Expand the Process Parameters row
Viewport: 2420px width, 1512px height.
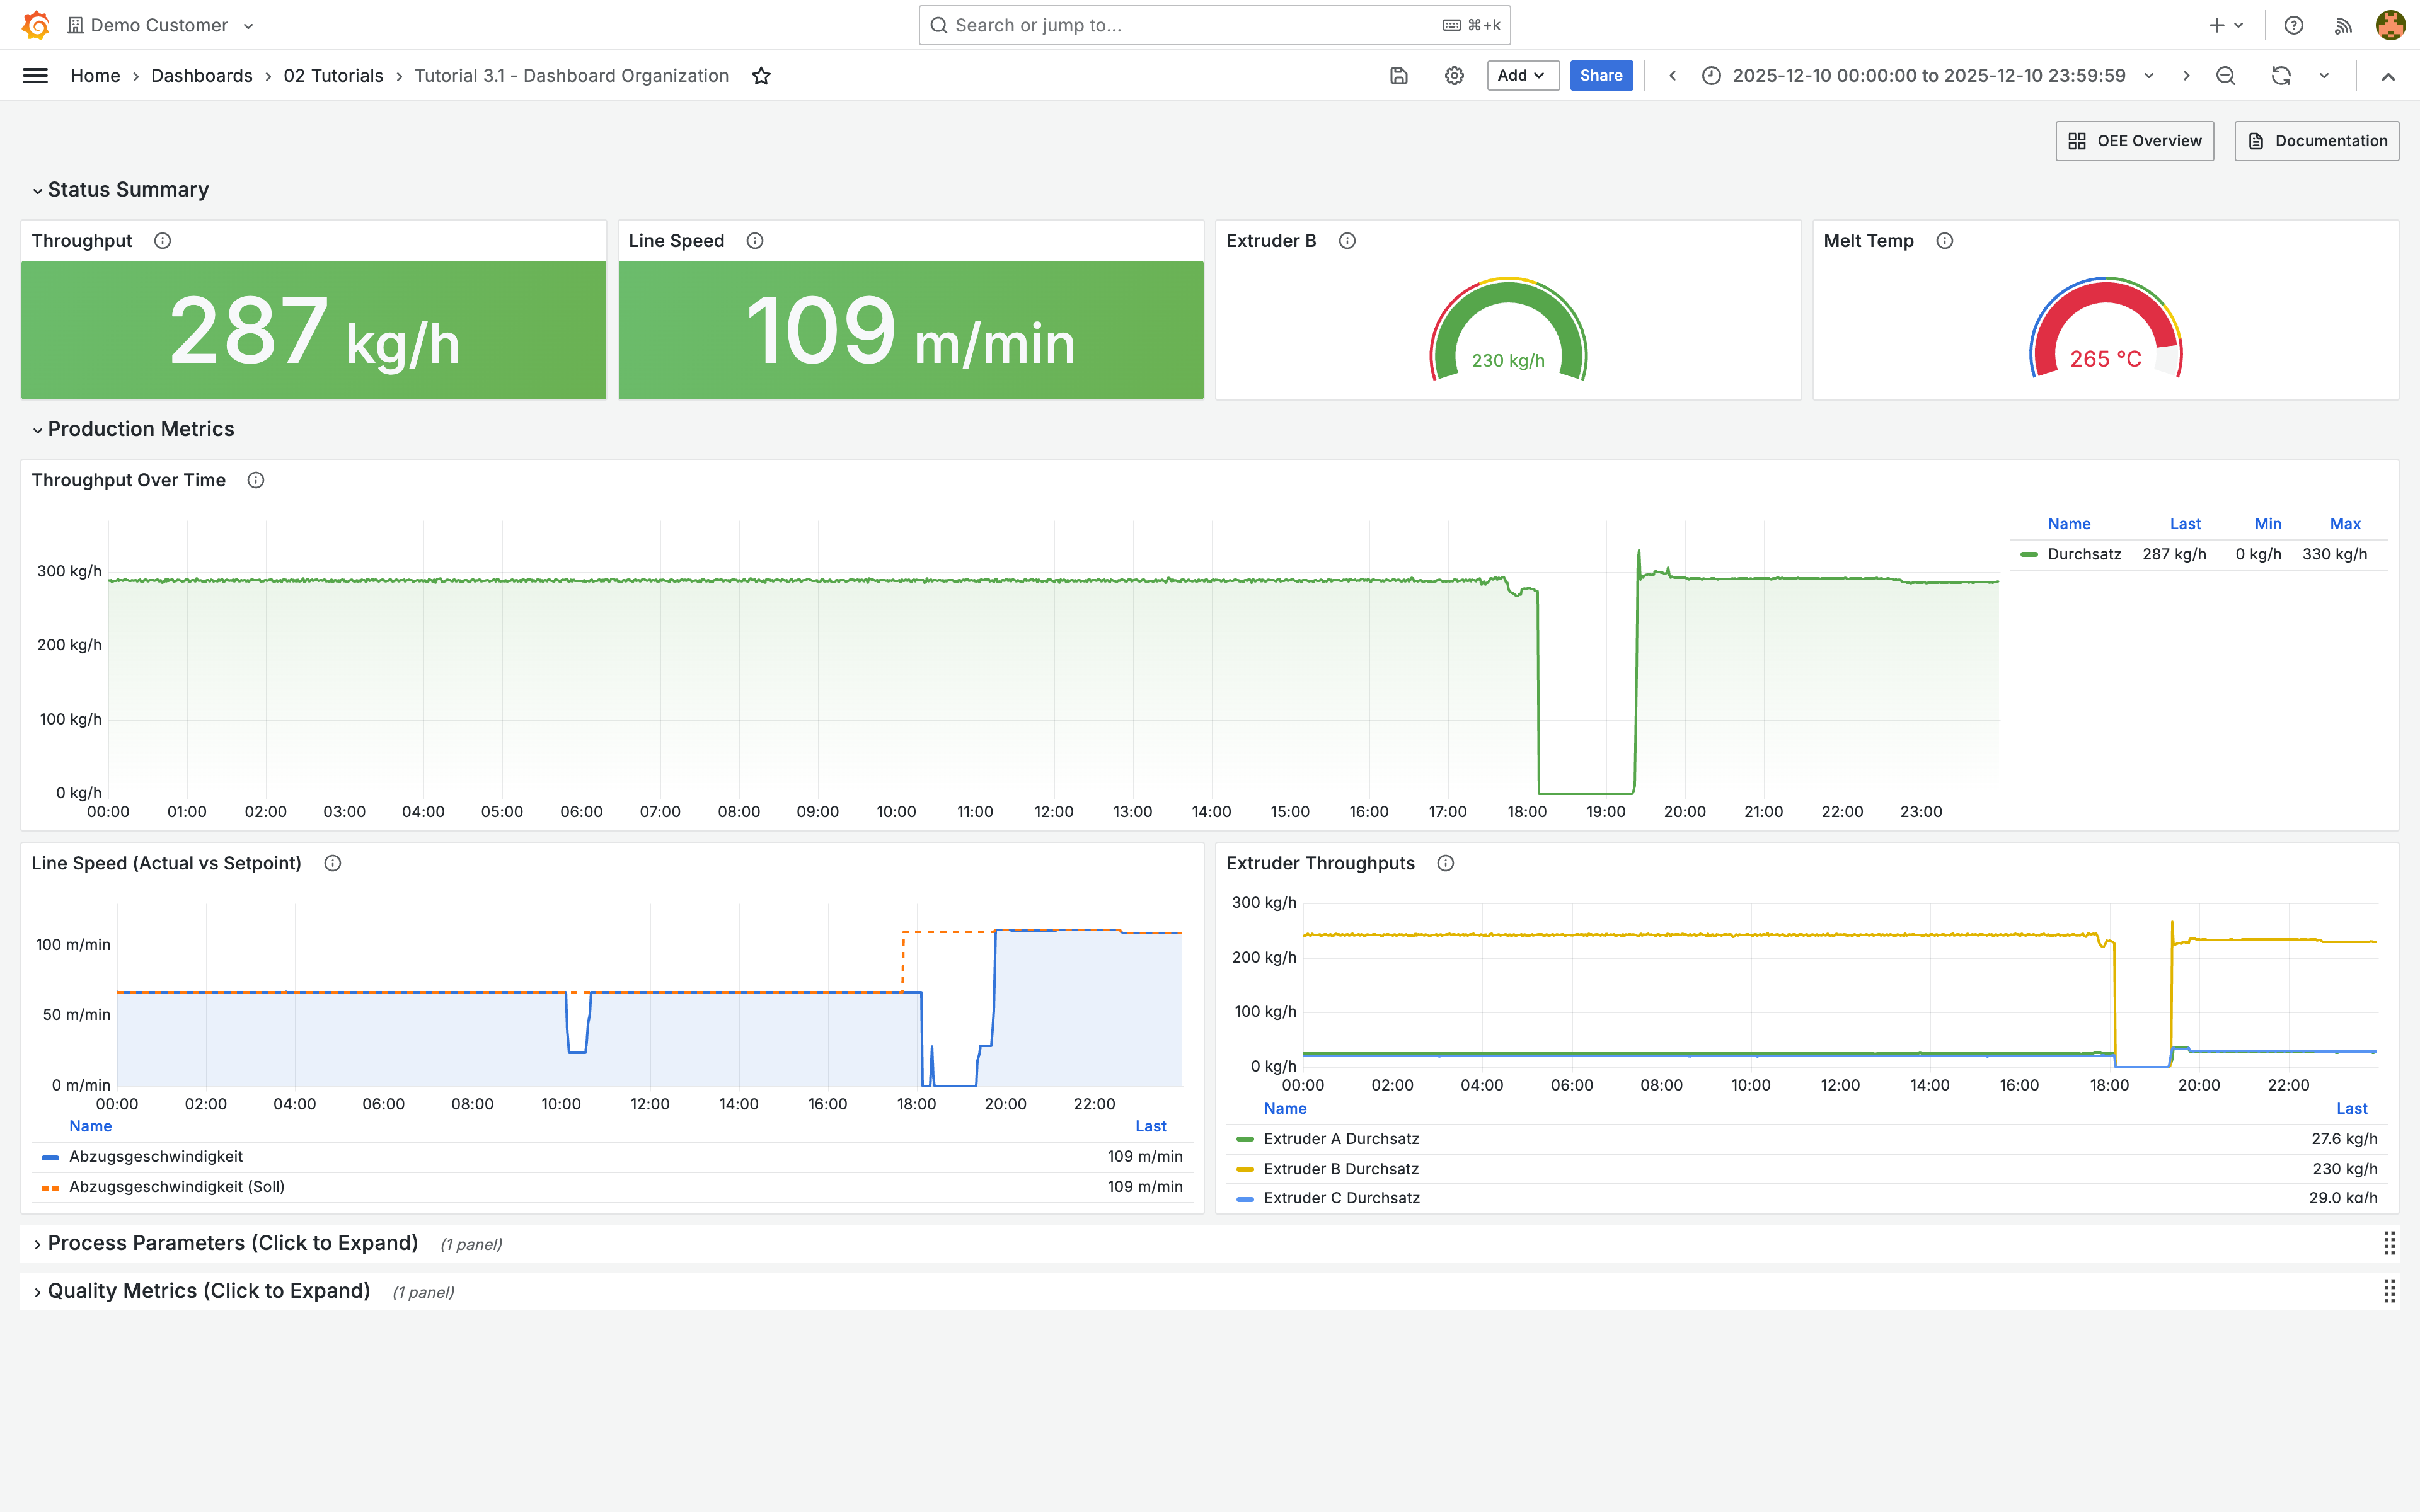pyautogui.click(x=232, y=1243)
